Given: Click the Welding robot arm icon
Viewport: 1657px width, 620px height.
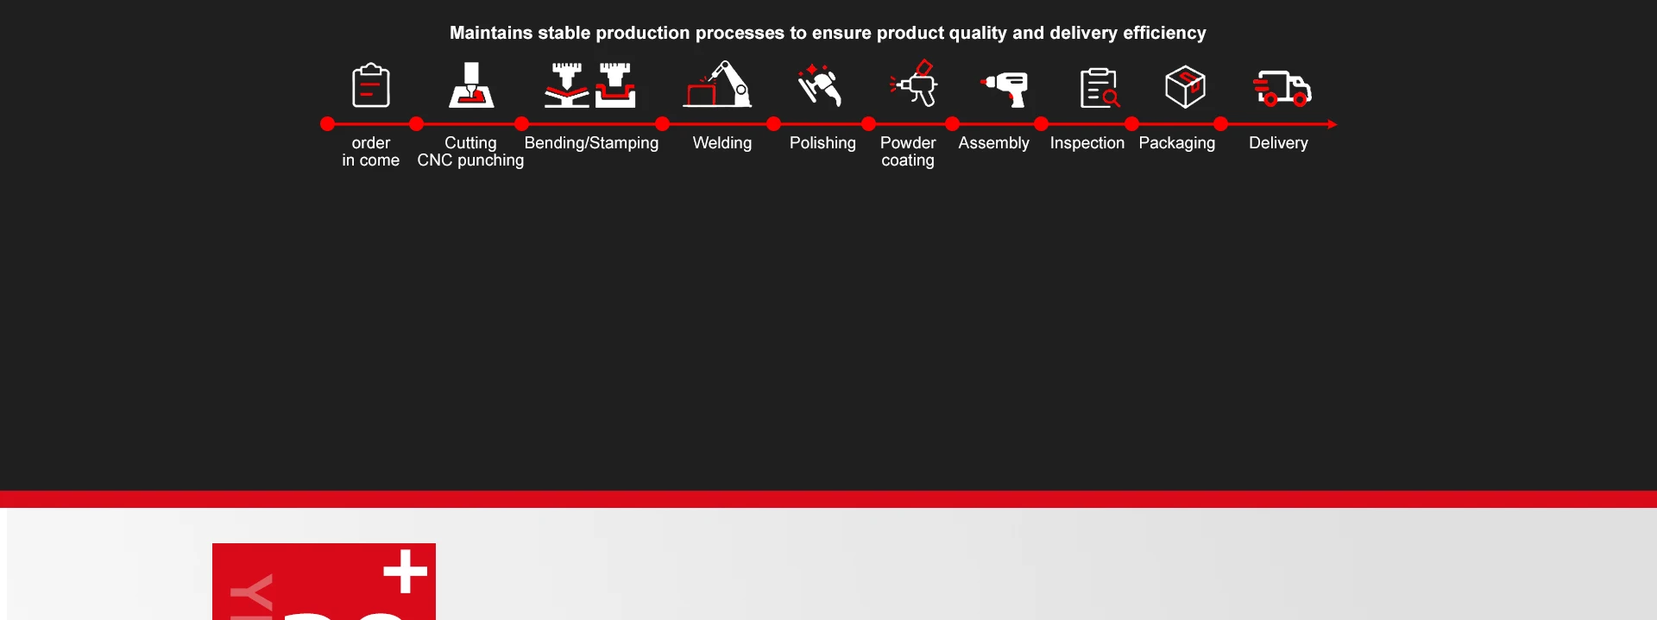Looking at the screenshot, I should pyautogui.click(x=717, y=84).
